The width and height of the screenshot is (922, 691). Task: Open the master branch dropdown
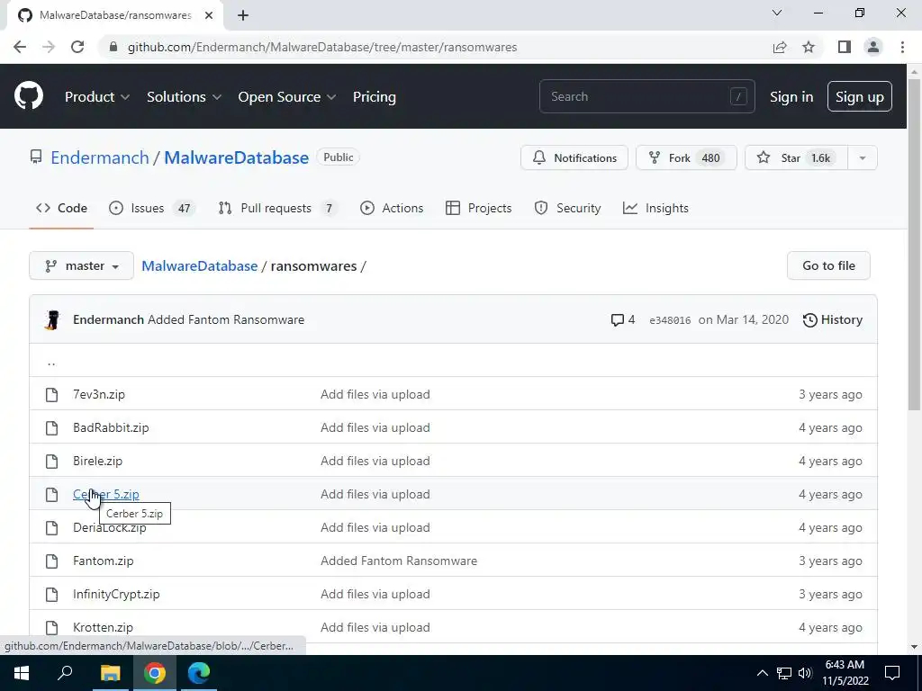(81, 265)
